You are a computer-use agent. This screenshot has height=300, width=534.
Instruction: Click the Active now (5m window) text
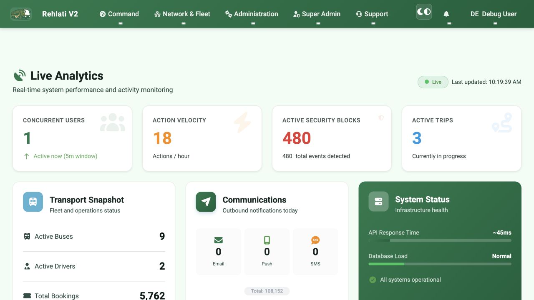[65, 156]
